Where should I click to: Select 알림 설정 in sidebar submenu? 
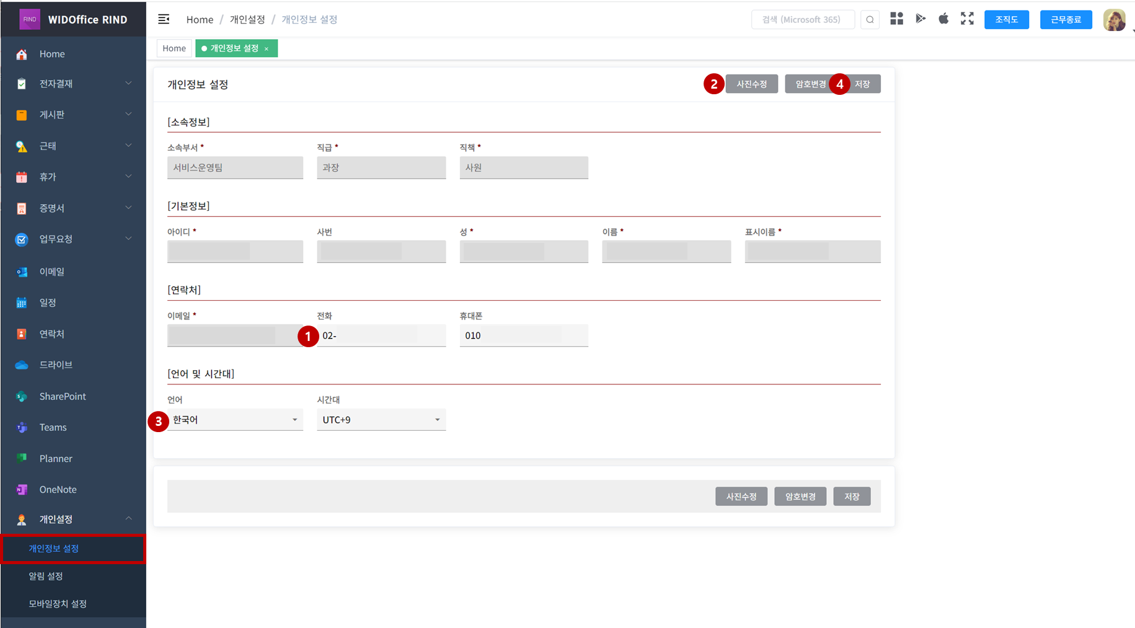46,576
